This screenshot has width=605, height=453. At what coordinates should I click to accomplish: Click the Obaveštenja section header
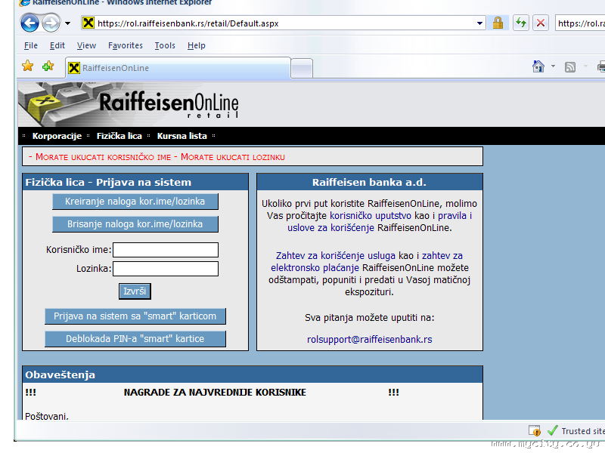(x=253, y=374)
